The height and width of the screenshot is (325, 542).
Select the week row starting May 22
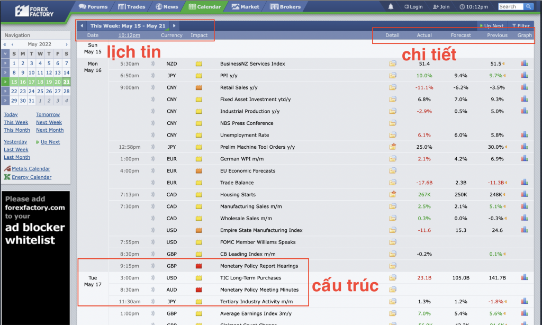pos(5,91)
